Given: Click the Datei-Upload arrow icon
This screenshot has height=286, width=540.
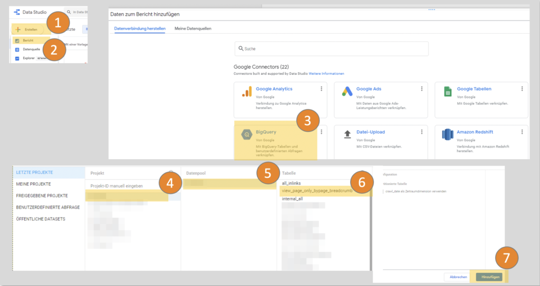Looking at the screenshot, I should (347, 134).
